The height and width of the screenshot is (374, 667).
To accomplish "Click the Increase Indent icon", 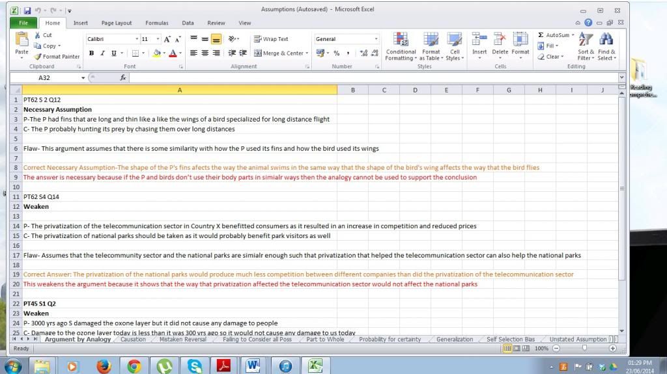I will point(243,53).
